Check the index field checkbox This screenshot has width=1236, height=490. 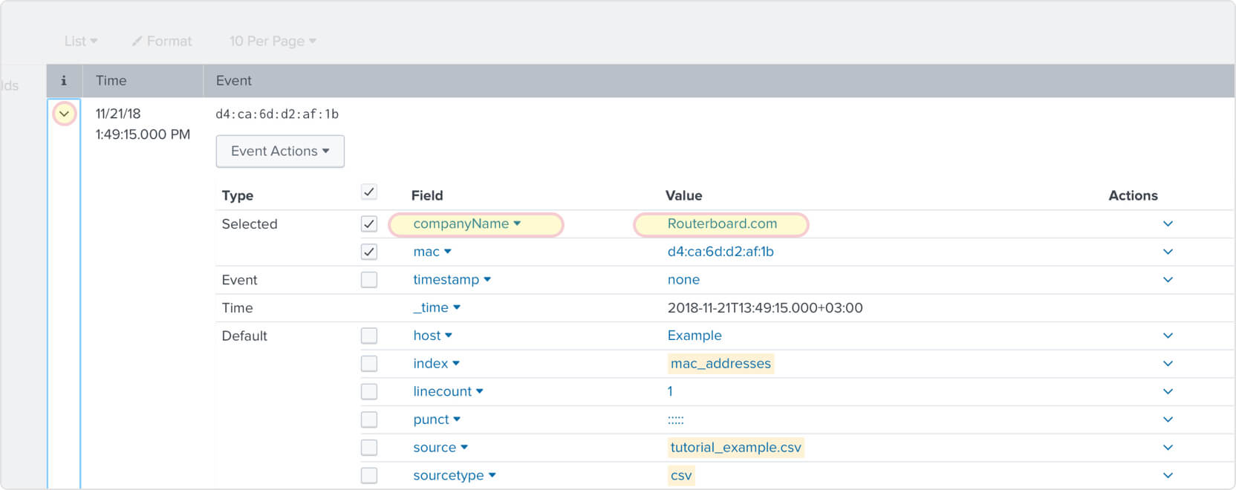pyautogui.click(x=369, y=364)
